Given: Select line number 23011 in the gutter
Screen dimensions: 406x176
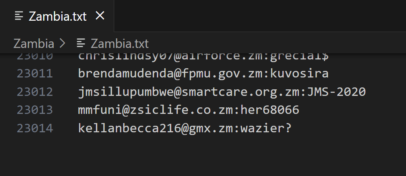Looking at the screenshot, I should (35, 73).
